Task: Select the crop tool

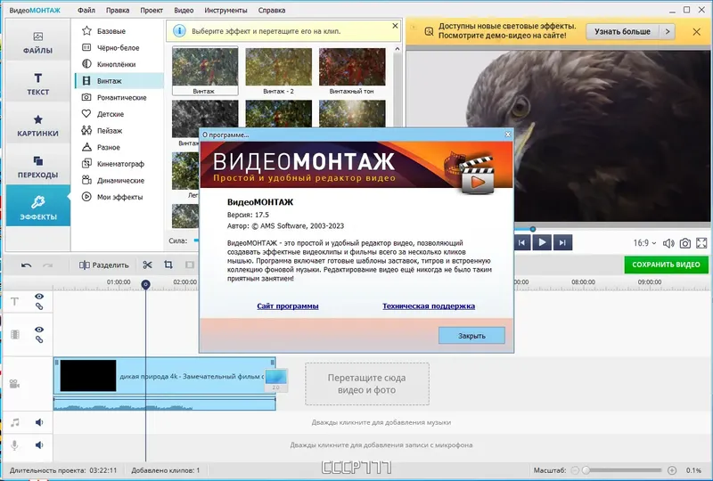Action: pos(168,265)
